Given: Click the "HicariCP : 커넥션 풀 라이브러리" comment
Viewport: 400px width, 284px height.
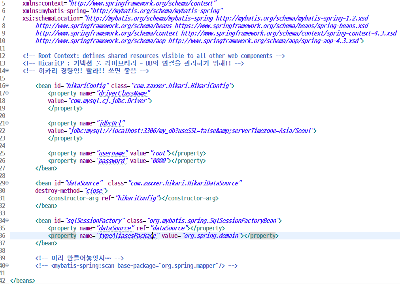Looking at the screenshot, I should (x=133, y=63).
